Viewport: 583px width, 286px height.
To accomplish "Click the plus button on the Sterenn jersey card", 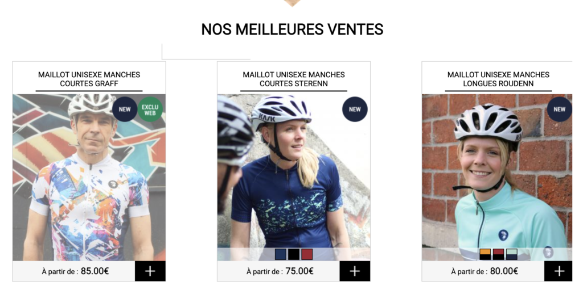I will (x=355, y=271).
